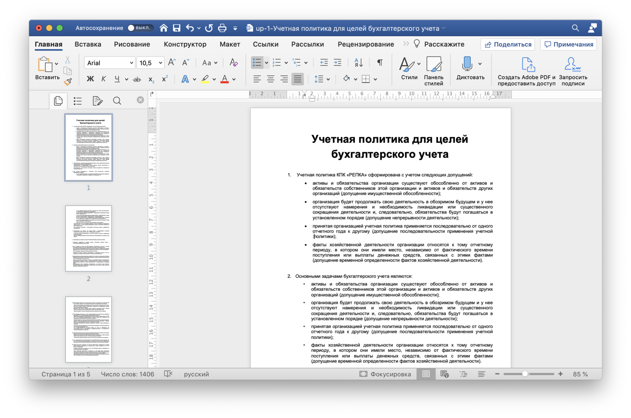Decrease font size with smaller A

[x=186, y=63]
